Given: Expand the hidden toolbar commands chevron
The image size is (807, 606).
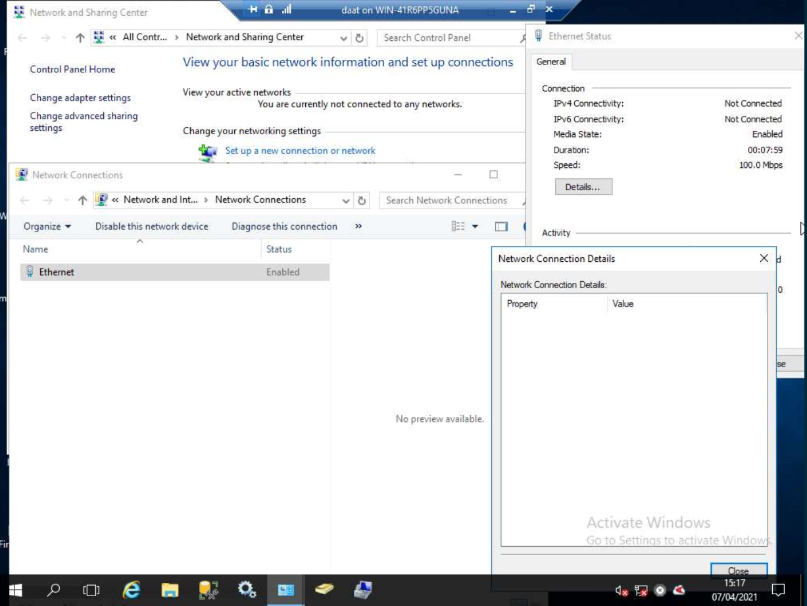Looking at the screenshot, I should [x=358, y=226].
